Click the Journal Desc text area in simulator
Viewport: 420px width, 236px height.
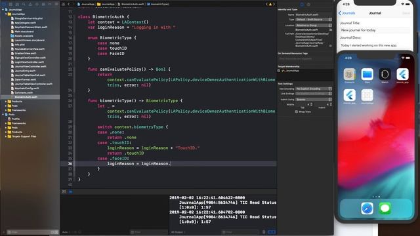(375, 45)
